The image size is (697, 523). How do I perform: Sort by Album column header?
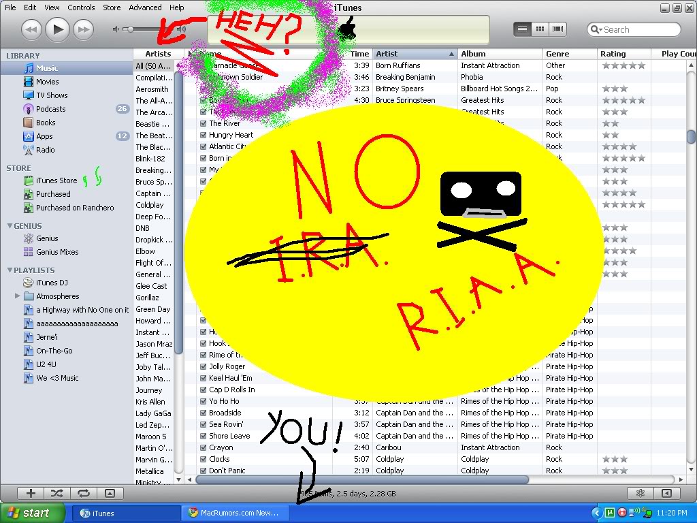[500, 54]
